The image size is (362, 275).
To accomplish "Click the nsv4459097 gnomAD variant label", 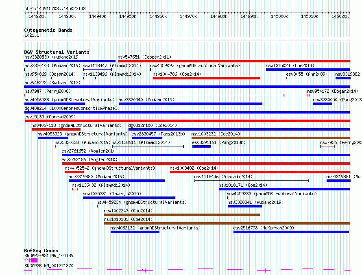I will coord(195,65).
